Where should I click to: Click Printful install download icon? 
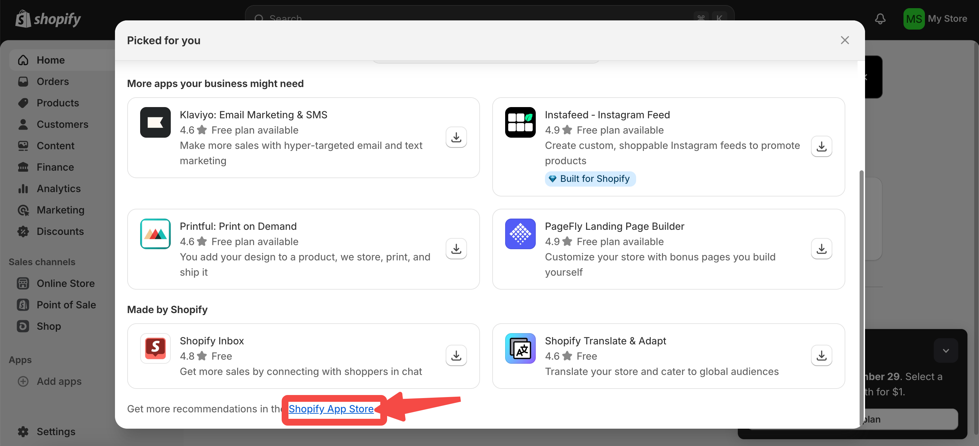point(456,249)
